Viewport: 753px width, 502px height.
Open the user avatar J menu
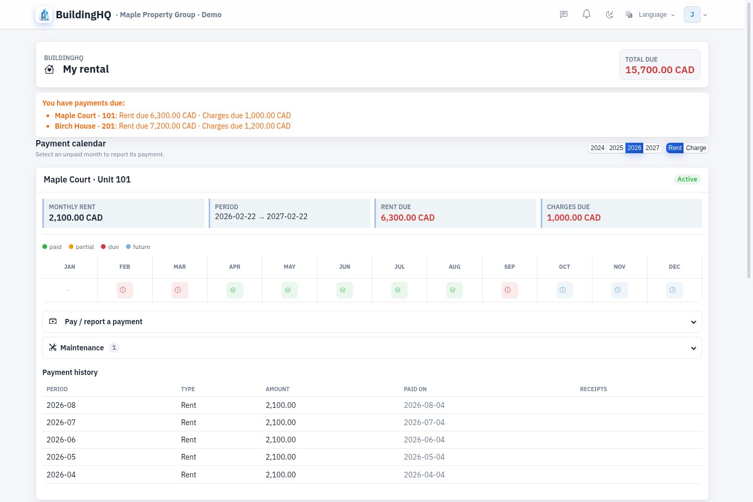click(x=695, y=15)
